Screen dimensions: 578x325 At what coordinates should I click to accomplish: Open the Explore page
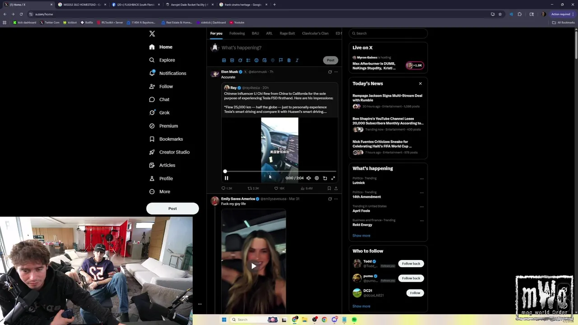(162, 60)
